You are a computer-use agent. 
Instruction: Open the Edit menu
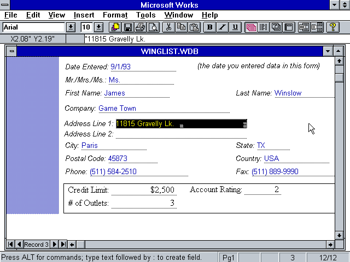33,15
